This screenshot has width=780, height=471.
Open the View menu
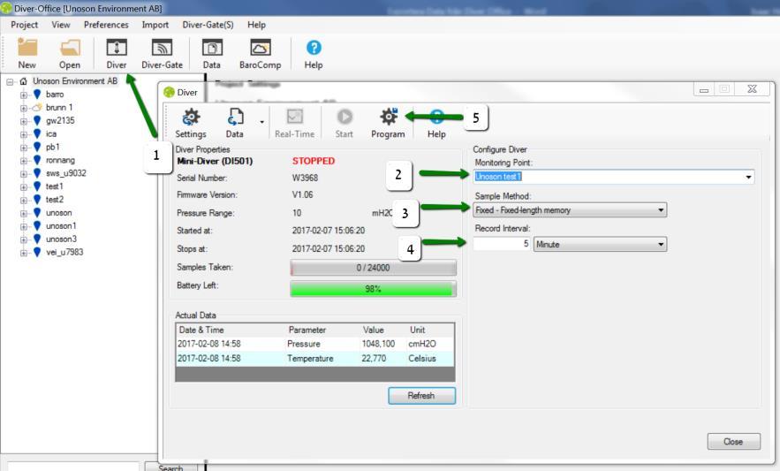coord(61,25)
